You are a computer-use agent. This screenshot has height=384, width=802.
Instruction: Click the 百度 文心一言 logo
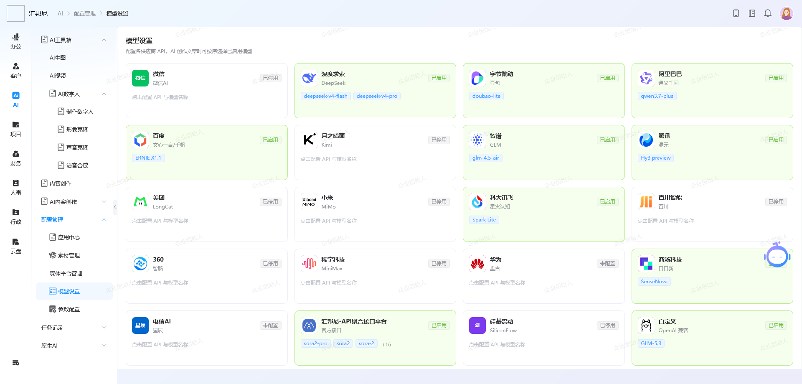pos(140,140)
